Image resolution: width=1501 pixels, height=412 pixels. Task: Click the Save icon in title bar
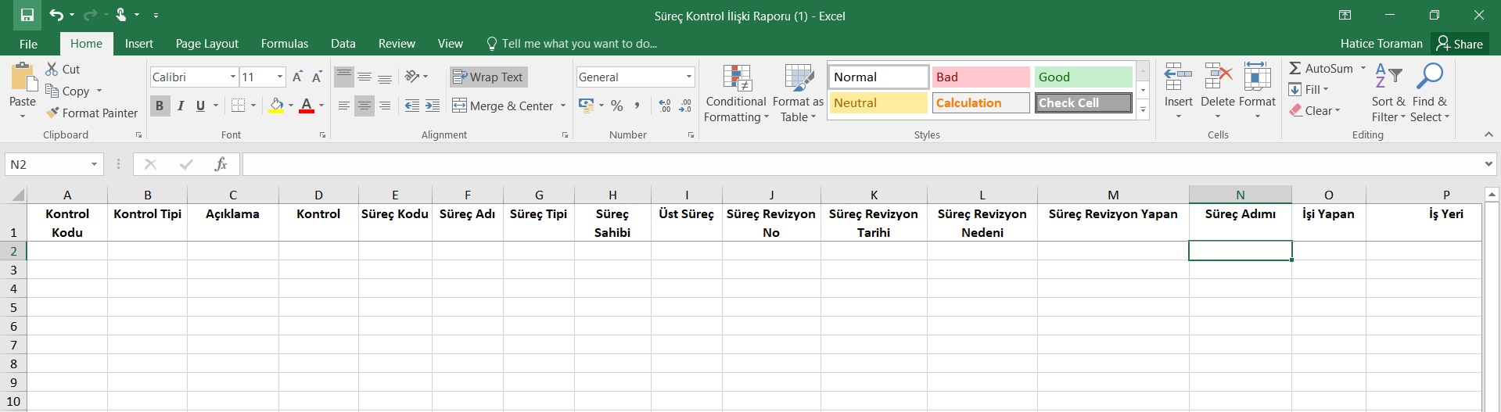pos(27,15)
